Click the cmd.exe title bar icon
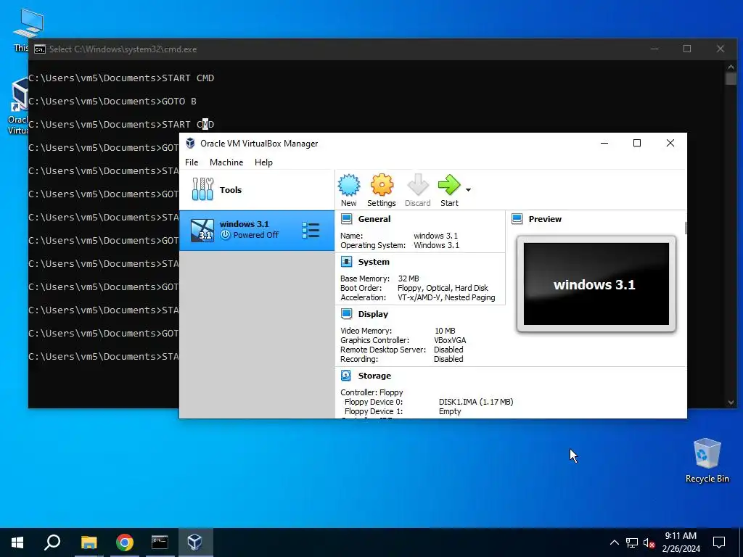 (40, 49)
